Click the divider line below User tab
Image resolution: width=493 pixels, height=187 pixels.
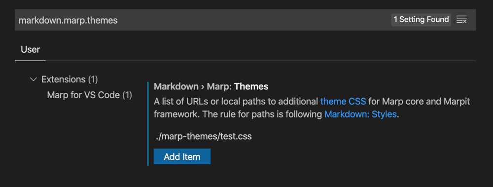(245, 61)
